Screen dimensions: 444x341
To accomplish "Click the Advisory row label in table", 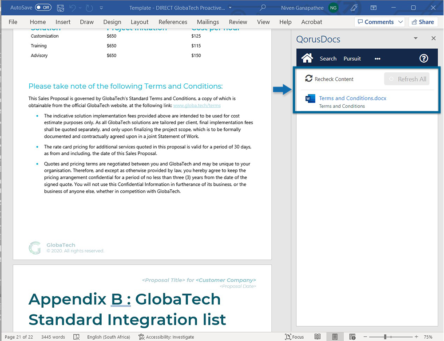I will coord(39,55).
